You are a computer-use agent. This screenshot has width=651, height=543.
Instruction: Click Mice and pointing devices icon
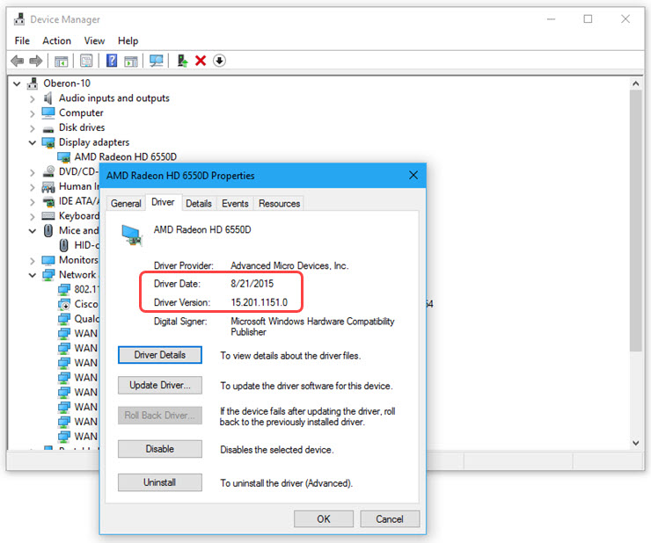(x=48, y=230)
